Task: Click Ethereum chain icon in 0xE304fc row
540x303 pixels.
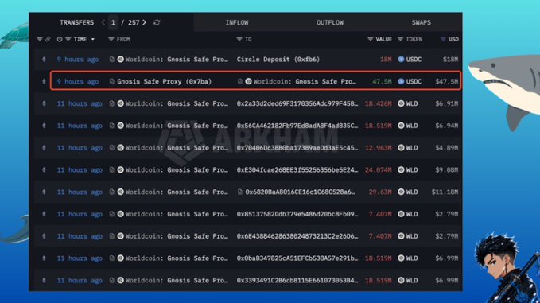Action: pyautogui.click(x=44, y=169)
